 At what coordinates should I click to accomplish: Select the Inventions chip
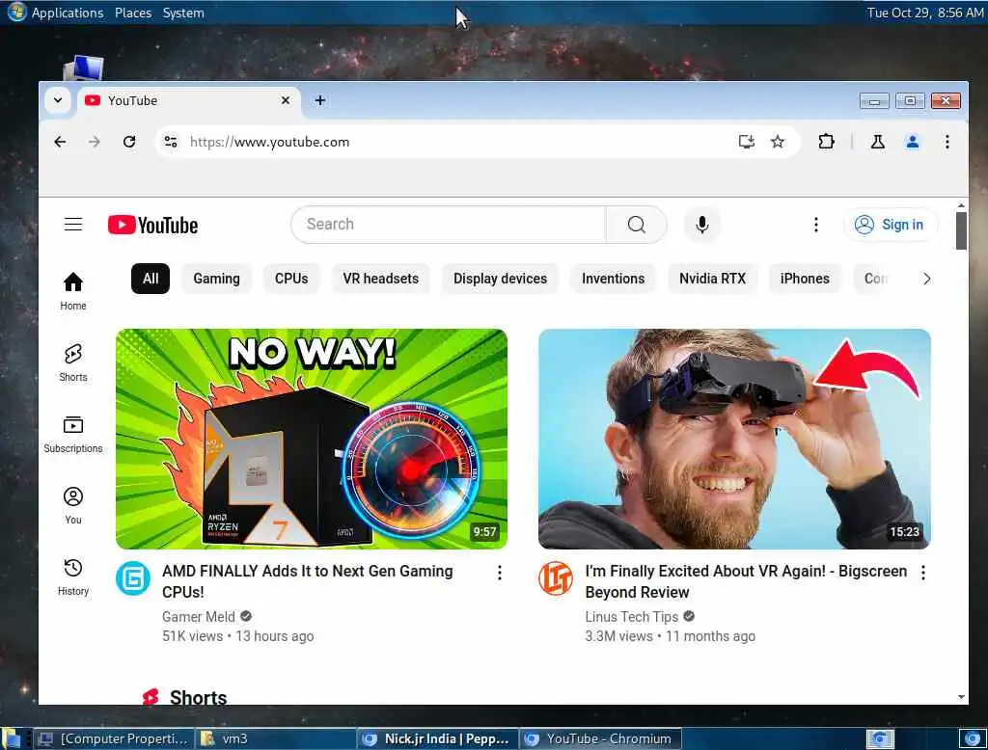(x=613, y=279)
